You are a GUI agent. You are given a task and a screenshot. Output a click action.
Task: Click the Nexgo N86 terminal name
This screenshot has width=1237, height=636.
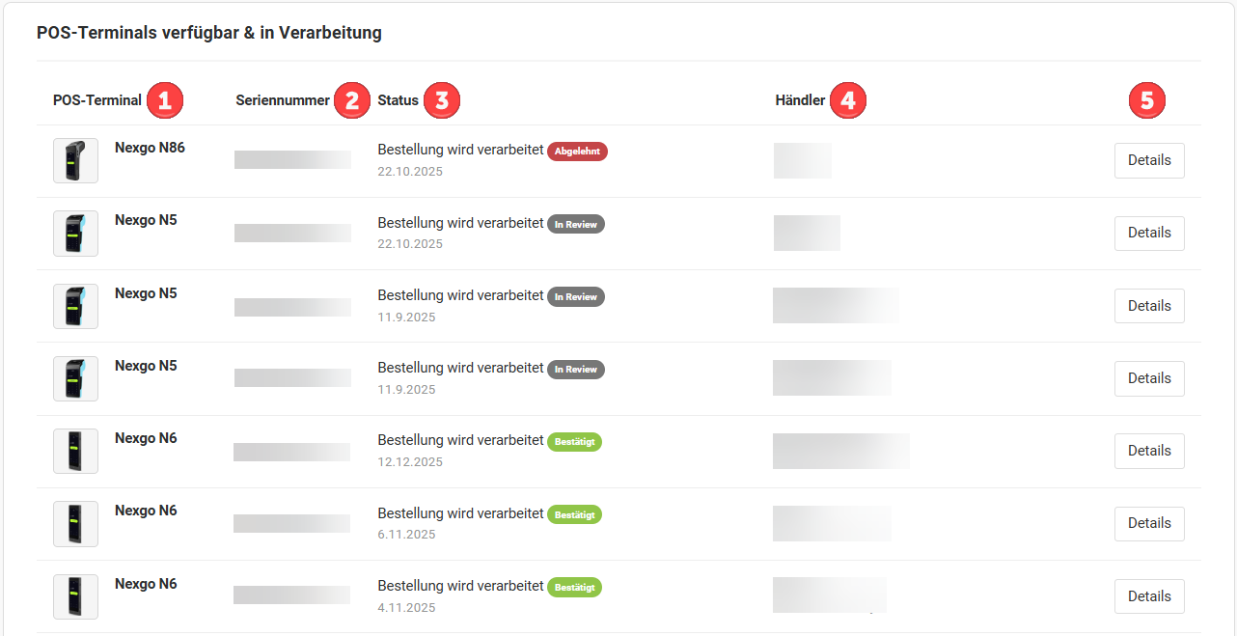[x=150, y=148]
